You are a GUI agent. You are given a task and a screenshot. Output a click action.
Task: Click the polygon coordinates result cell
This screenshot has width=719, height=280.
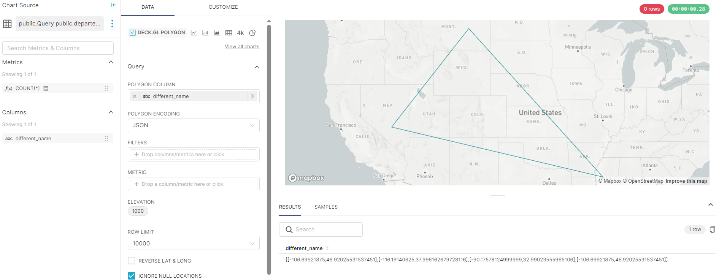point(476,260)
